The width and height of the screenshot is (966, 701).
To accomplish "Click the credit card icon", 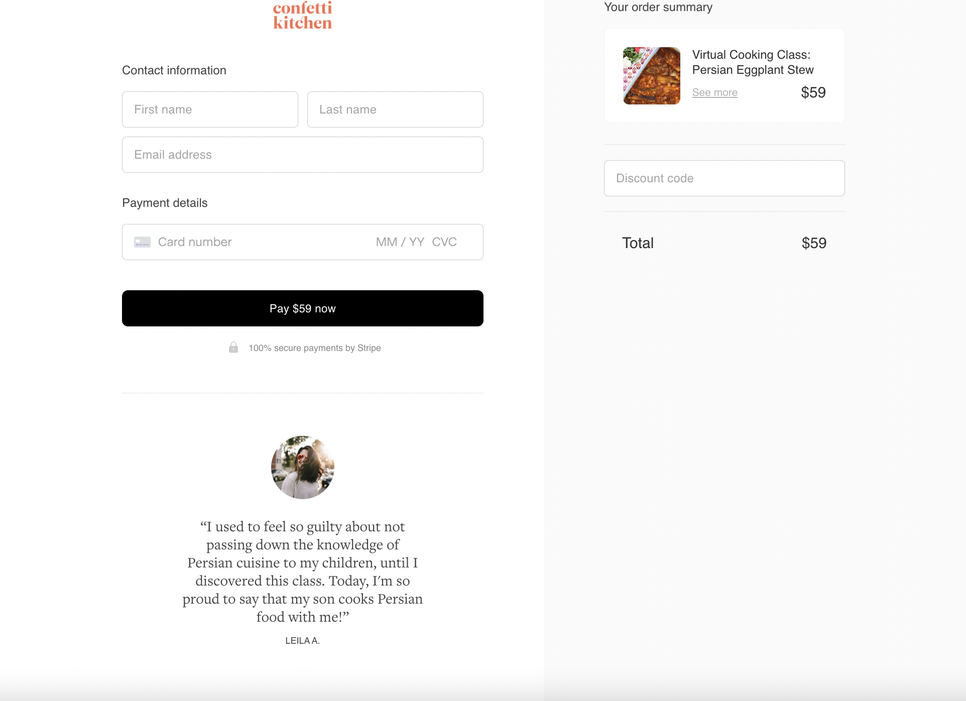I will click(142, 243).
